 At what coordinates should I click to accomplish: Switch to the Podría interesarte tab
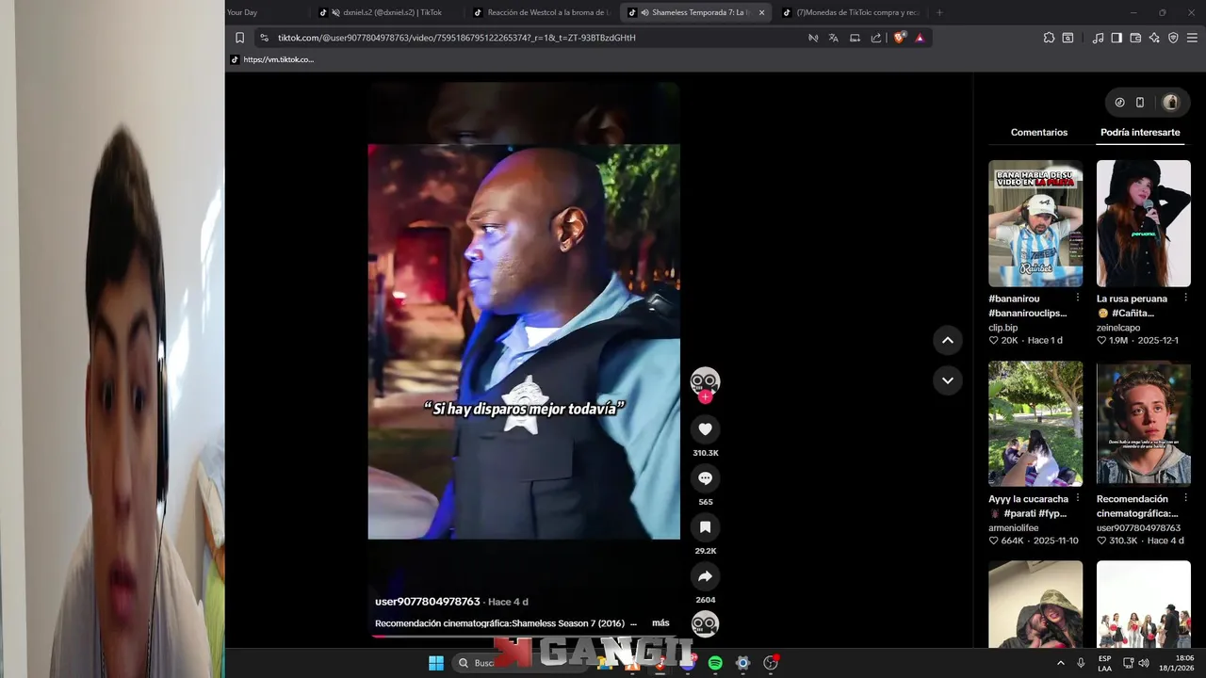[x=1140, y=133]
